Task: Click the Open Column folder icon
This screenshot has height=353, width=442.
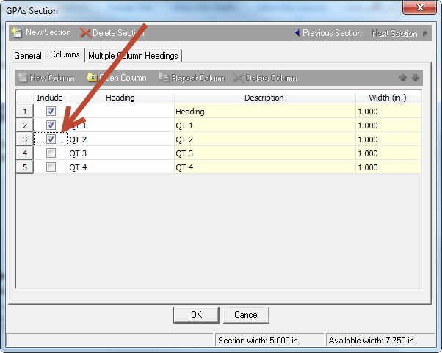Action: pos(92,78)
